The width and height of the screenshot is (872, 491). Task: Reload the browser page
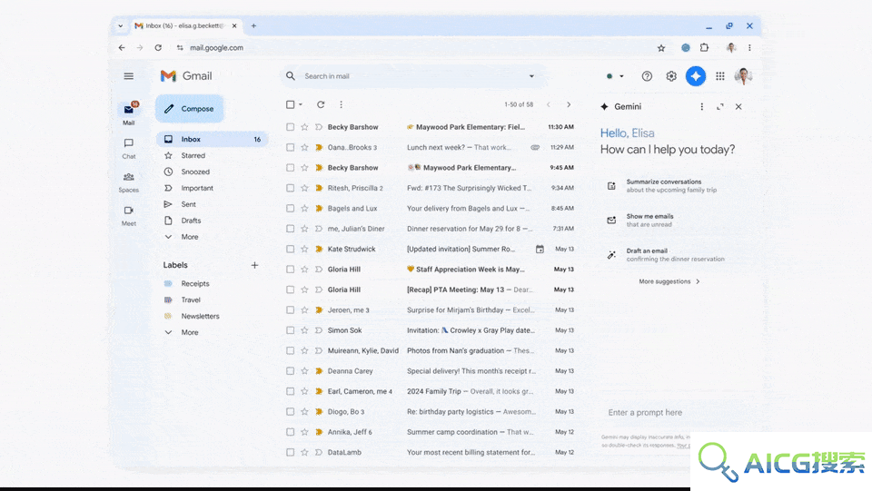[158, 48]
